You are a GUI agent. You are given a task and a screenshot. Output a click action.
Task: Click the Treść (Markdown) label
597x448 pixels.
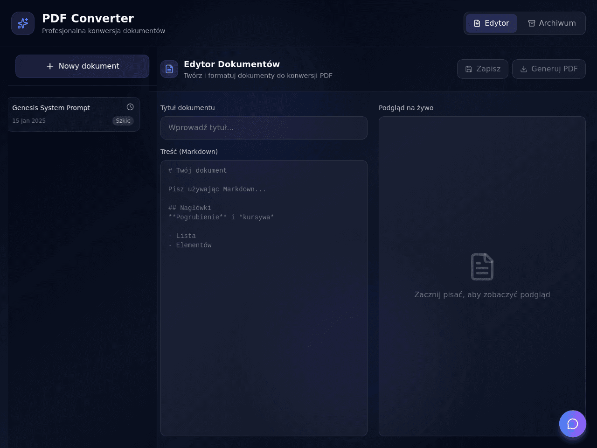pos(189,152)
